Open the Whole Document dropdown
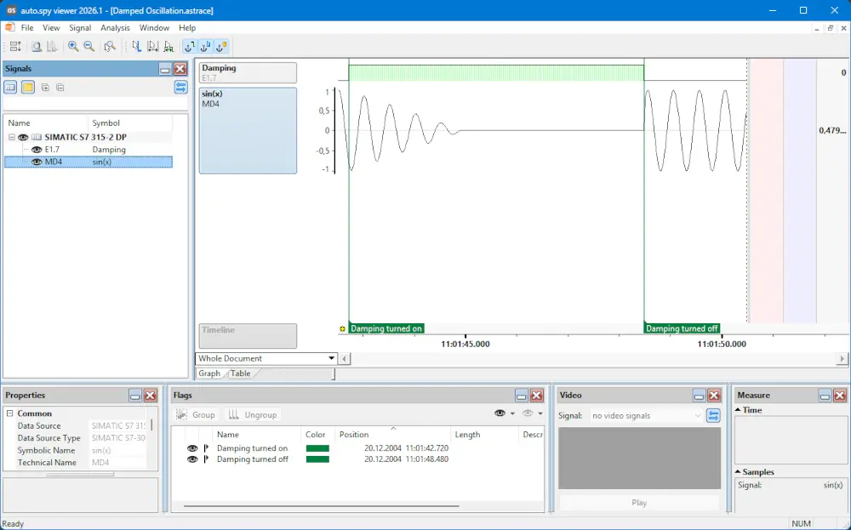This screenshot has height=530, width=851. [331, 358]
